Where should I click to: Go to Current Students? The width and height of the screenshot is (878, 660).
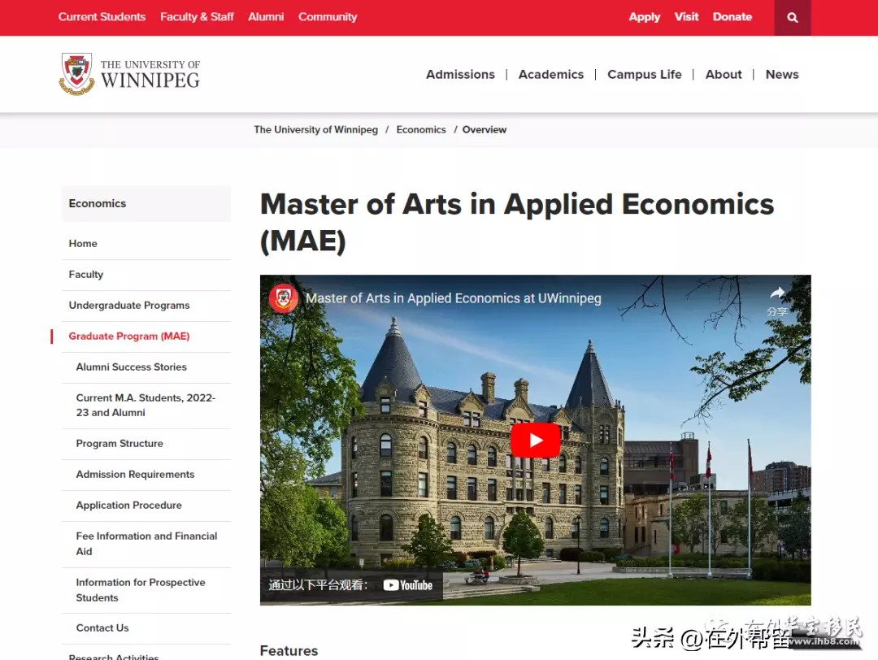[x=102, y=17]
